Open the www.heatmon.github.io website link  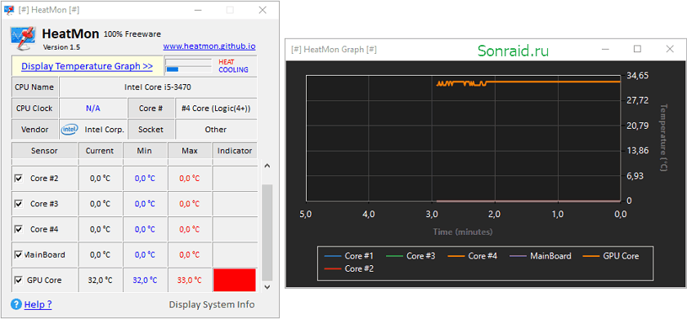tap(209, 47)
